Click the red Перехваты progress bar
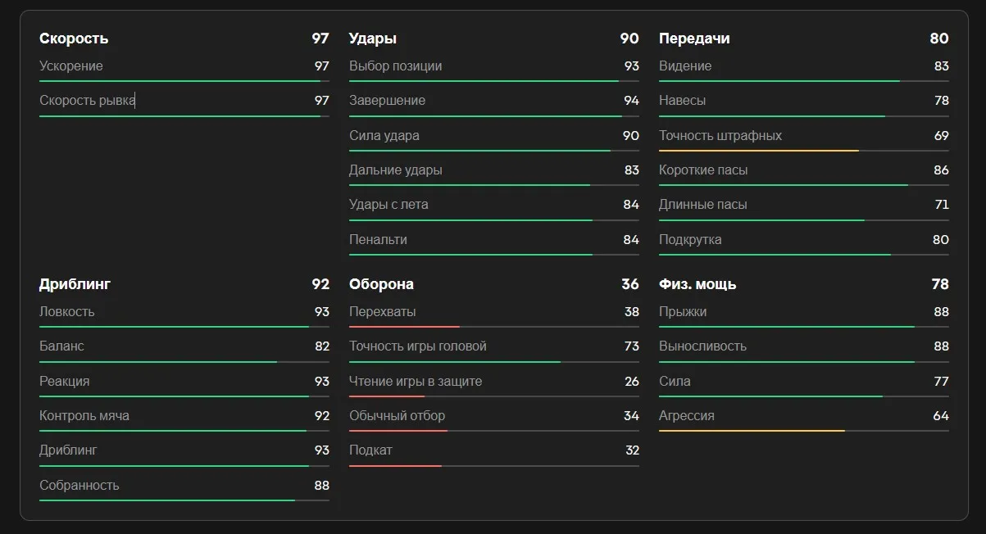The width and height of the screenshot is (986, 534). [404, 327]
